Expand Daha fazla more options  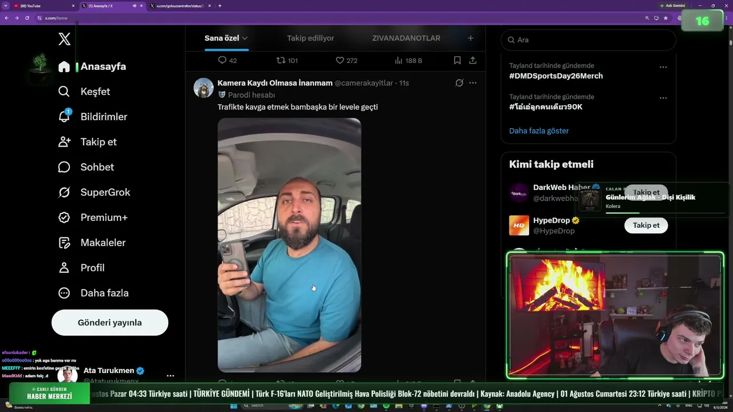click(93, 293)
